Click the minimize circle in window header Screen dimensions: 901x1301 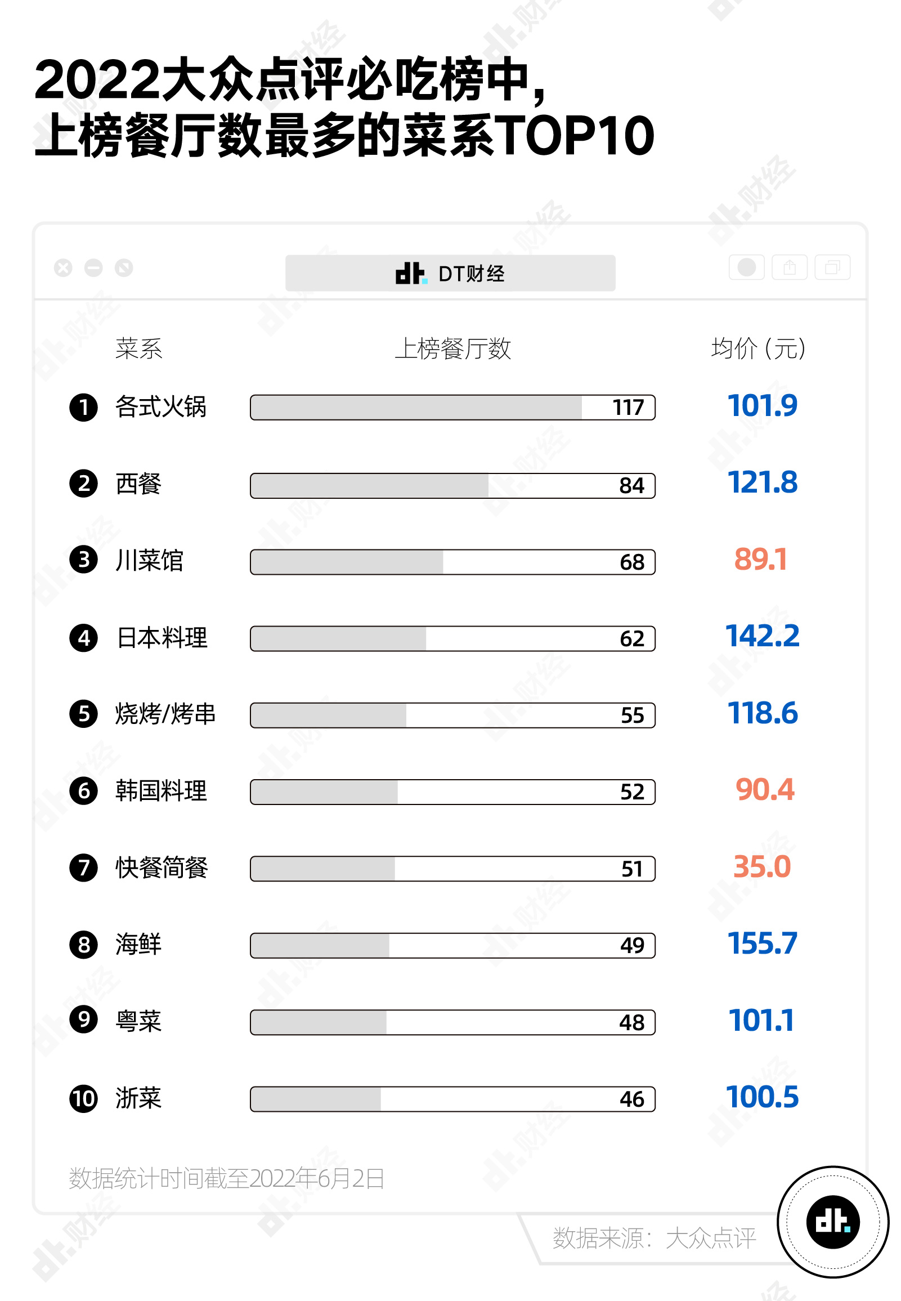pos(94,267)
